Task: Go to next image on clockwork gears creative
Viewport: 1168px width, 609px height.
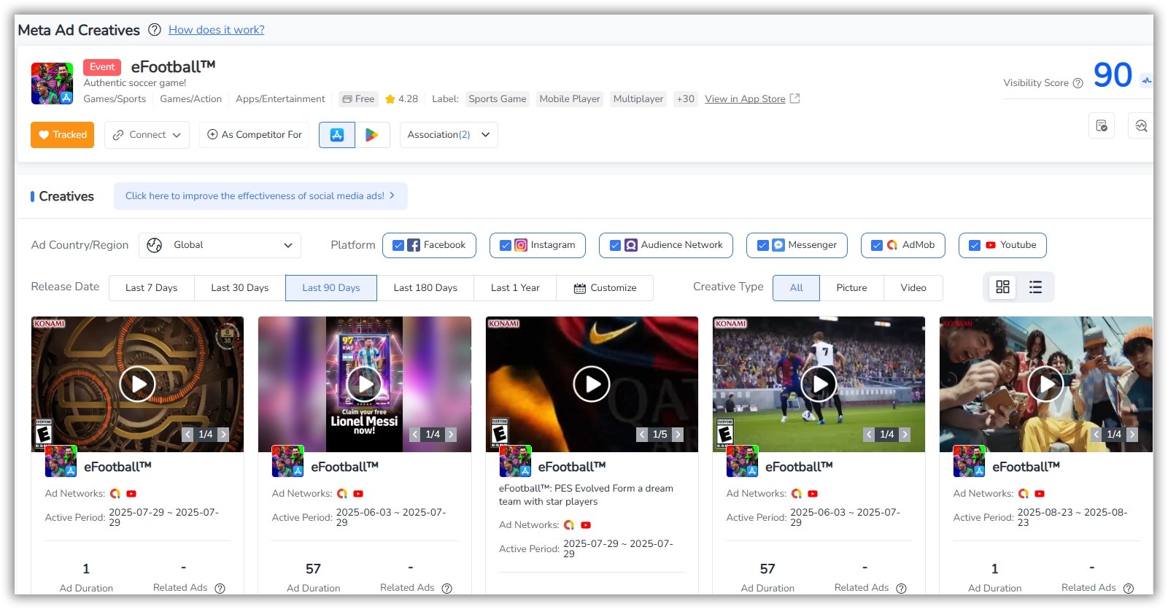Action: click(223, 435)
